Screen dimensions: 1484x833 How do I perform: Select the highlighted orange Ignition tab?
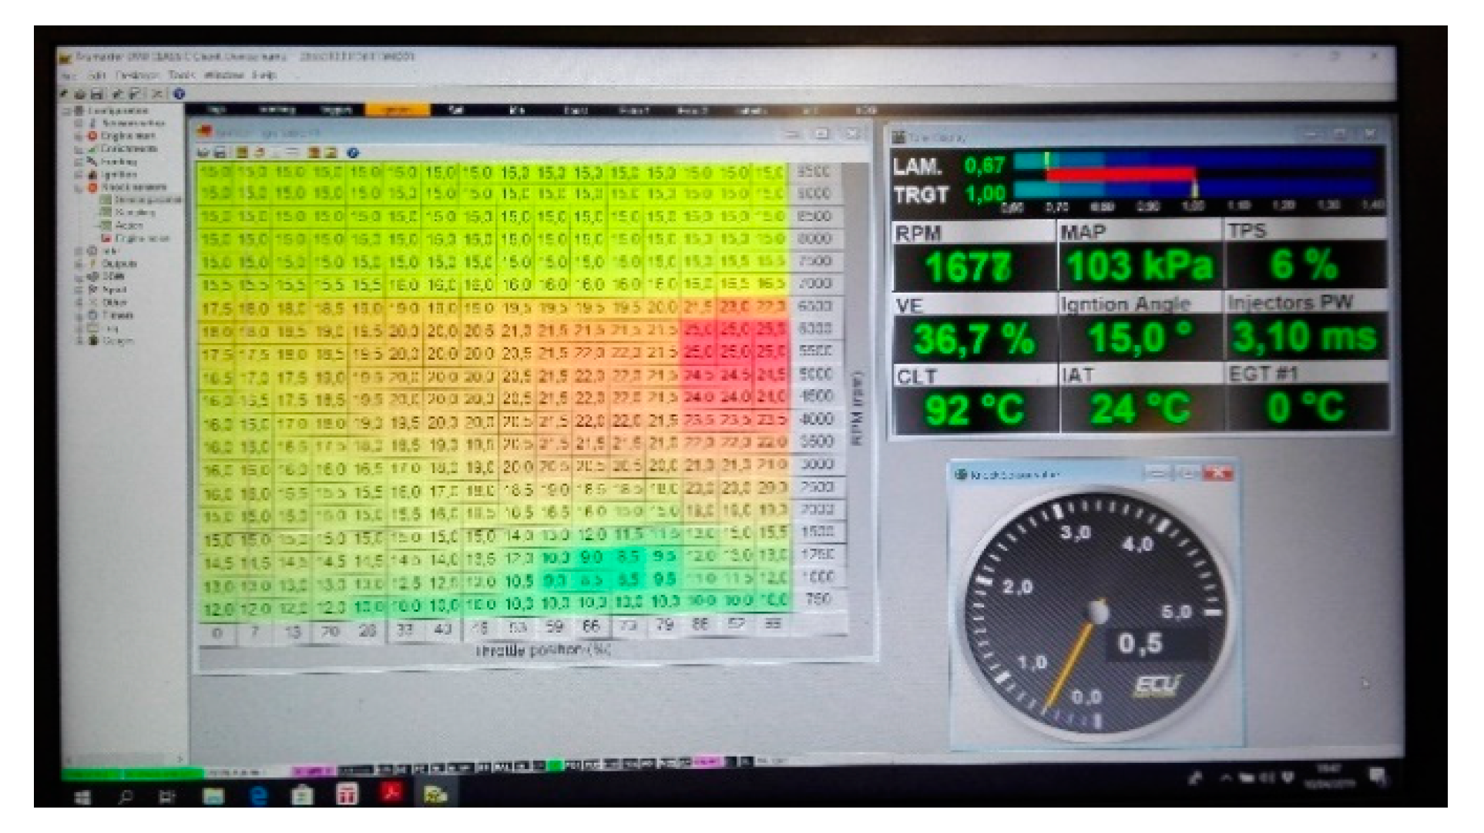point(396,110)
